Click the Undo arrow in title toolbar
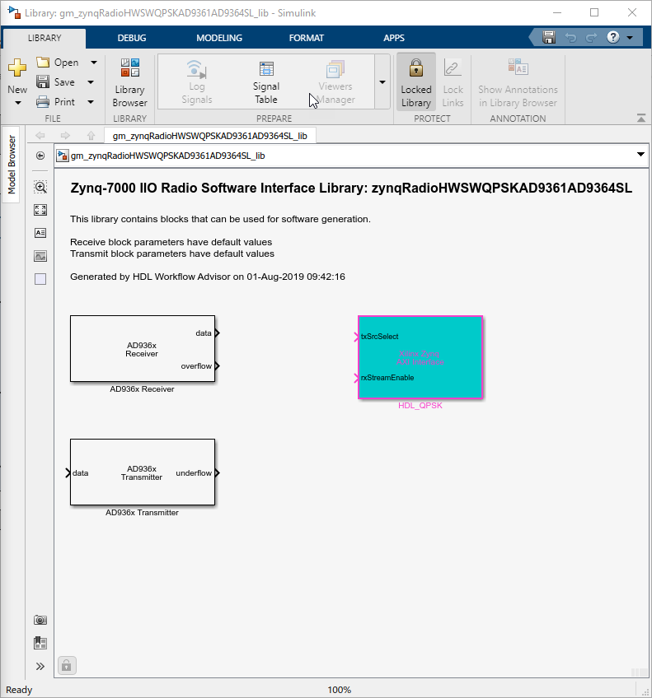 570,38
